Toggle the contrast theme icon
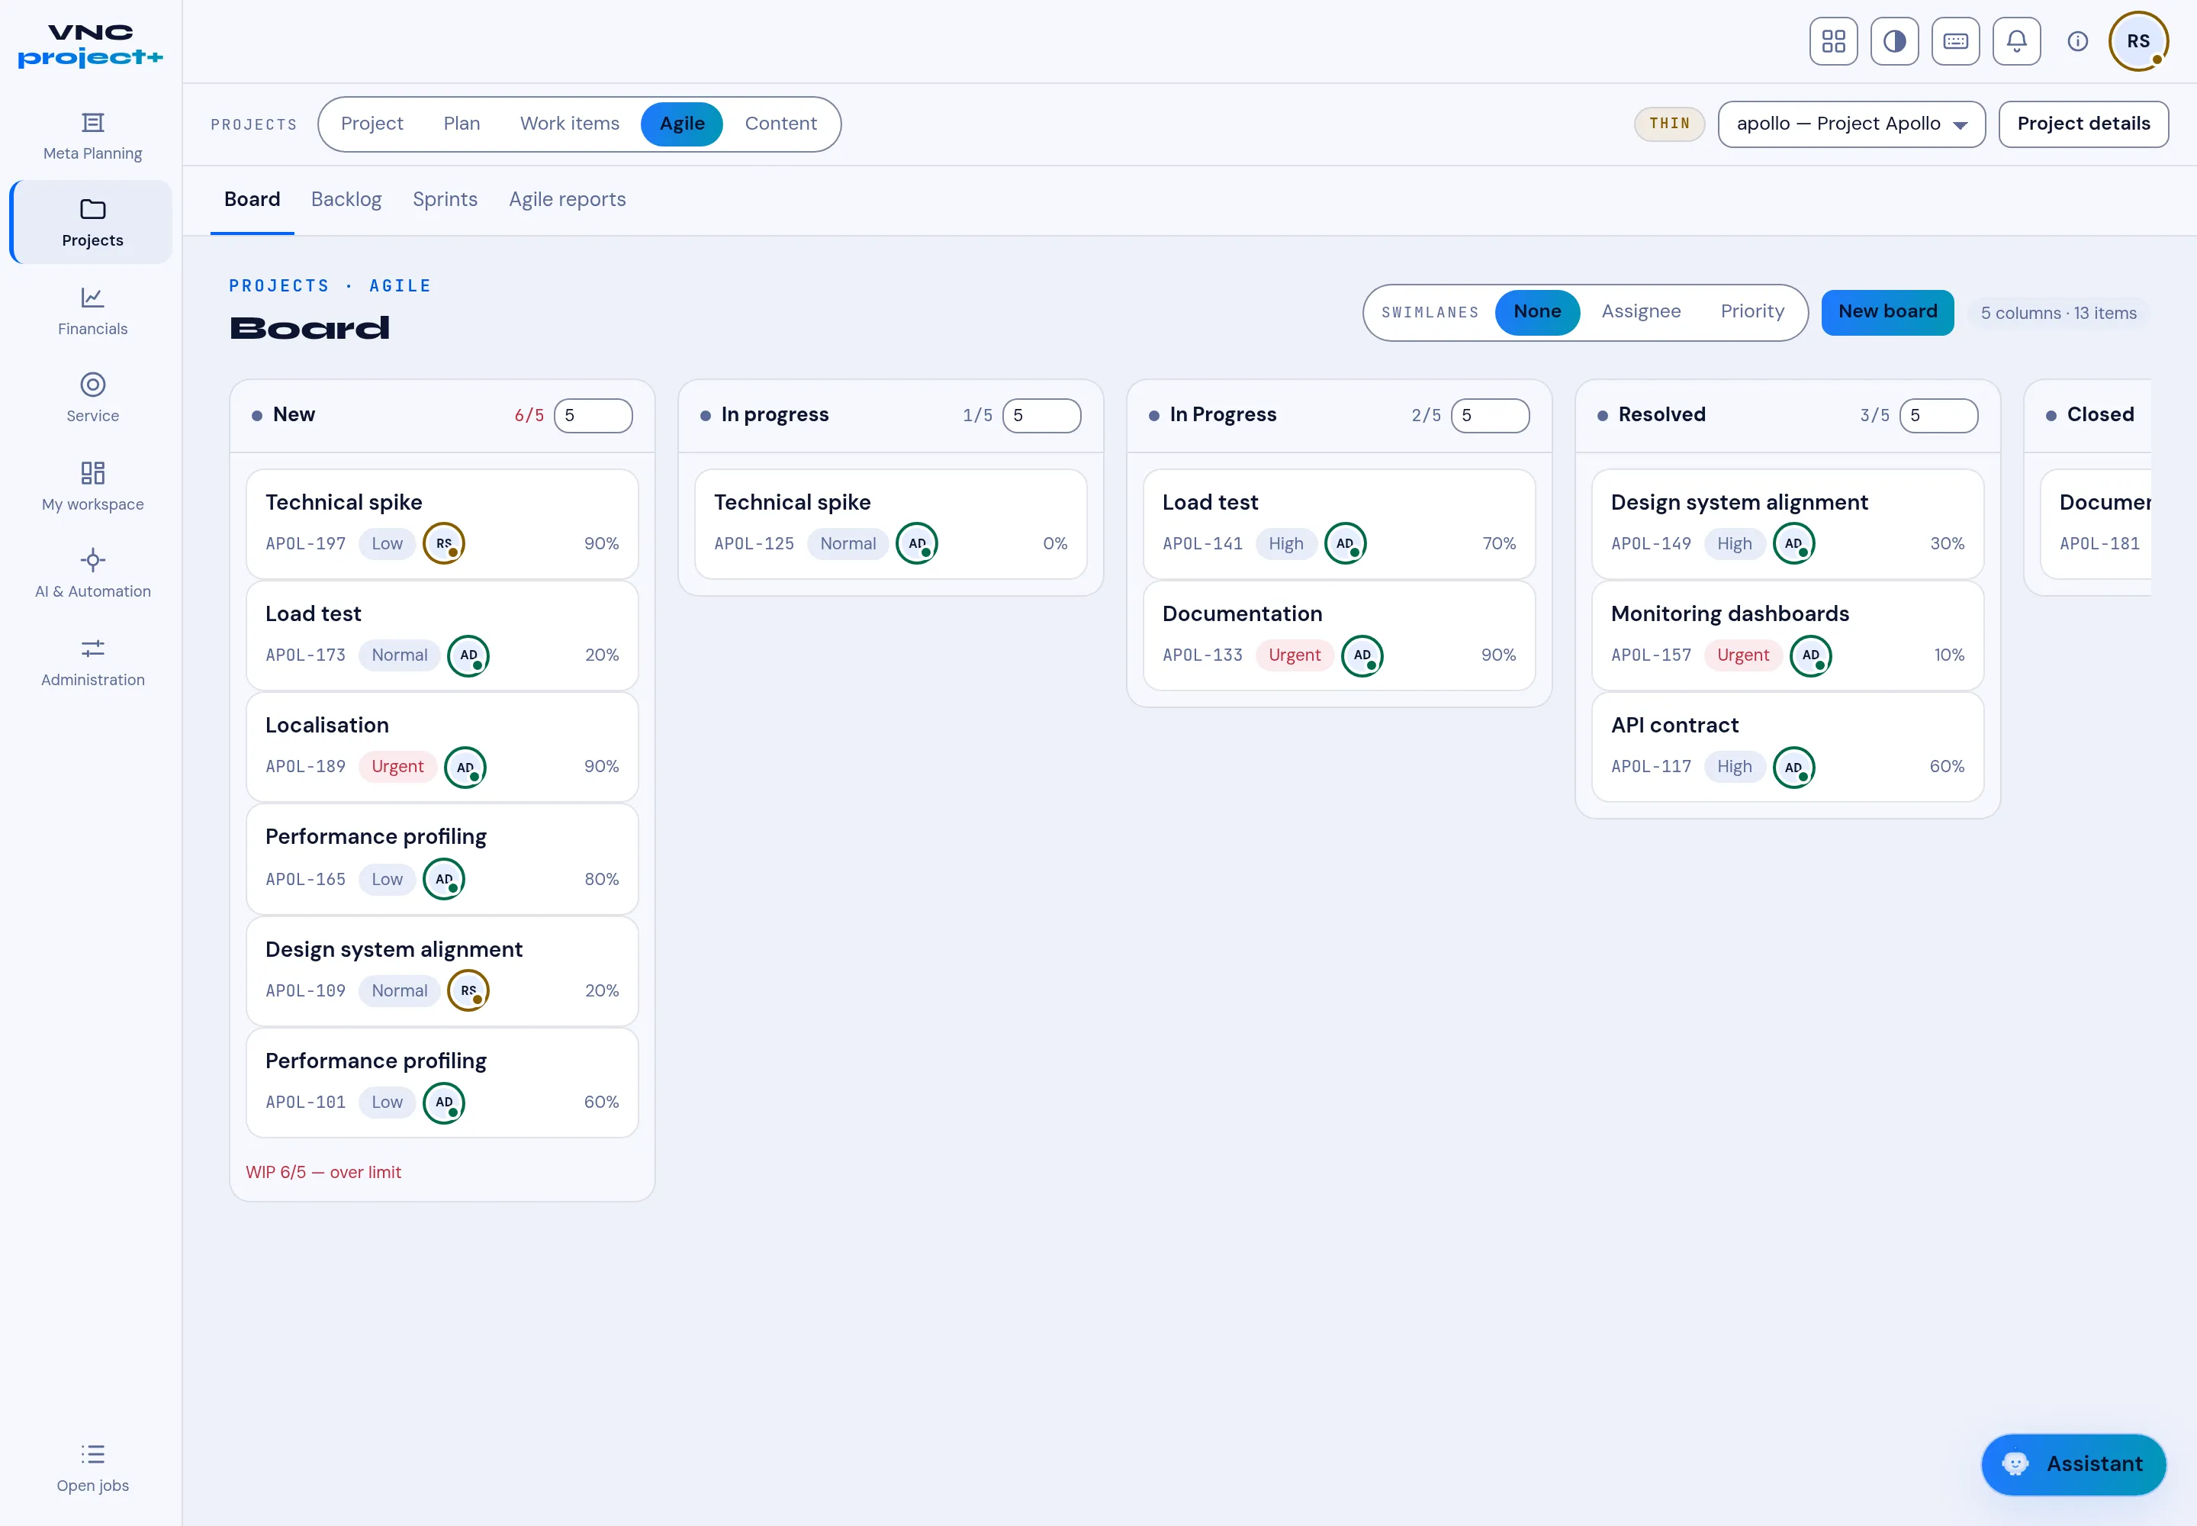 pyautogui.click(x=1894, y=41)
